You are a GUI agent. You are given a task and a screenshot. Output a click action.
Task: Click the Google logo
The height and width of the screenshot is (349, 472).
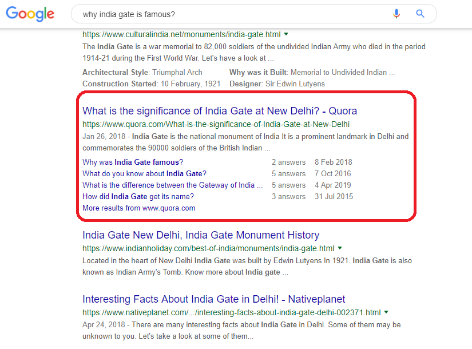tap(30, 14)
